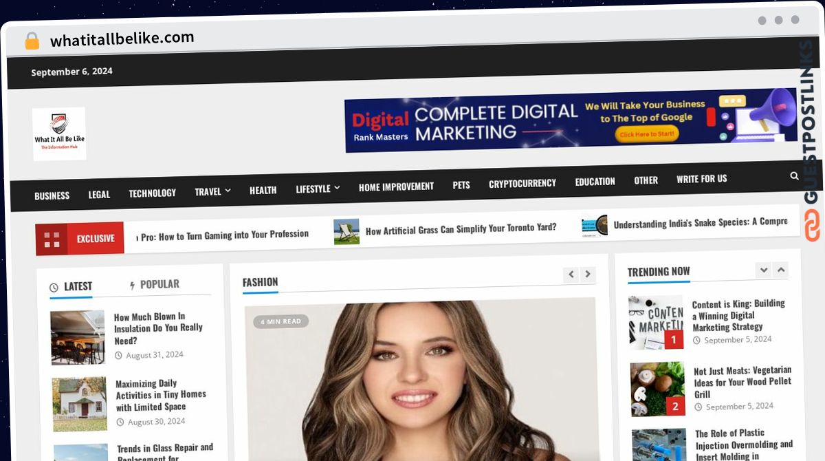Click the Trending Now heading

pos(659,272)
